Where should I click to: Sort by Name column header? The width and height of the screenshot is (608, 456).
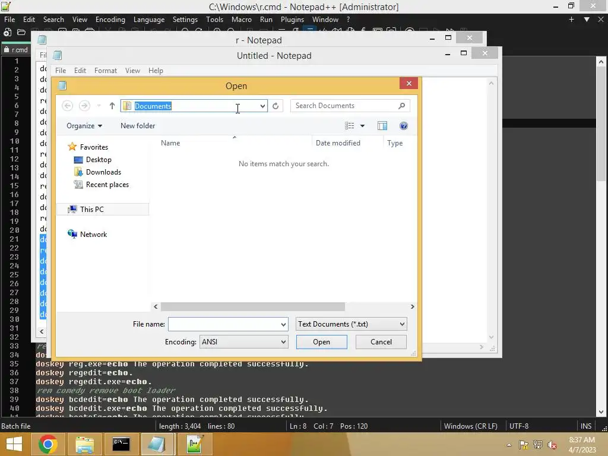click(x=170, y=143)
